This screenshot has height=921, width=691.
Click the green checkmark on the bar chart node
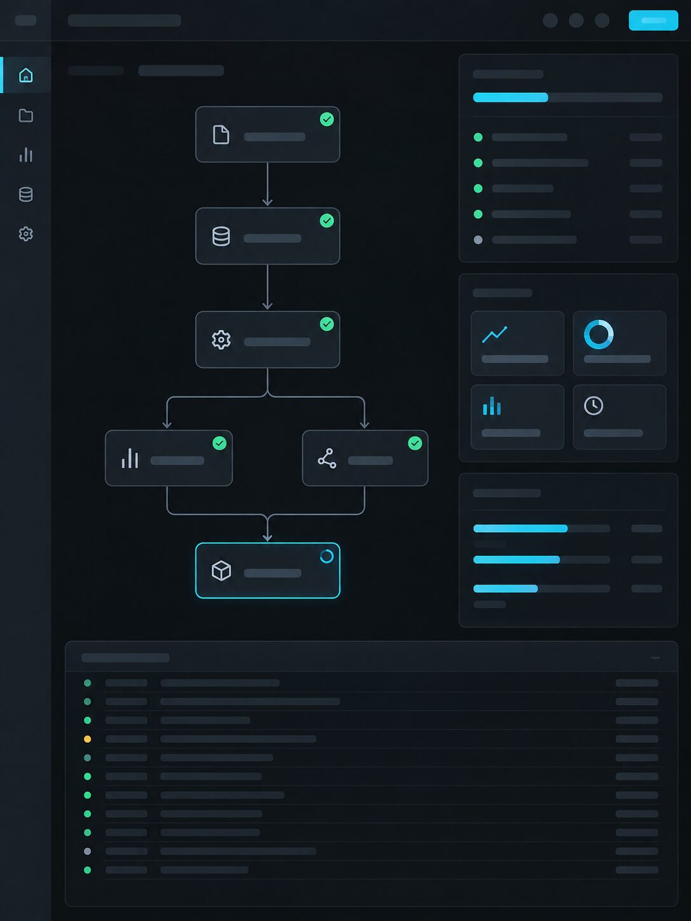(x=220, y=443)
